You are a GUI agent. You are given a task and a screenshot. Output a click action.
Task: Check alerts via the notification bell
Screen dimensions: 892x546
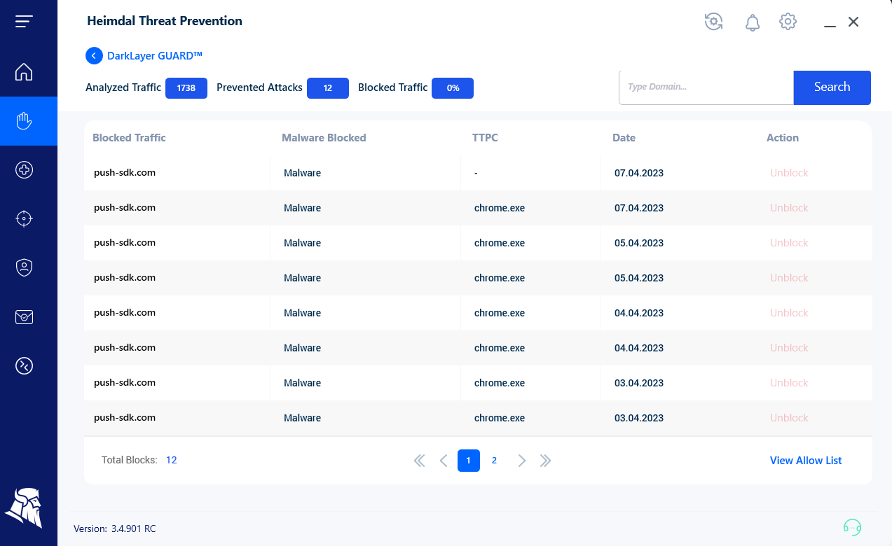(x=752, y=22)
